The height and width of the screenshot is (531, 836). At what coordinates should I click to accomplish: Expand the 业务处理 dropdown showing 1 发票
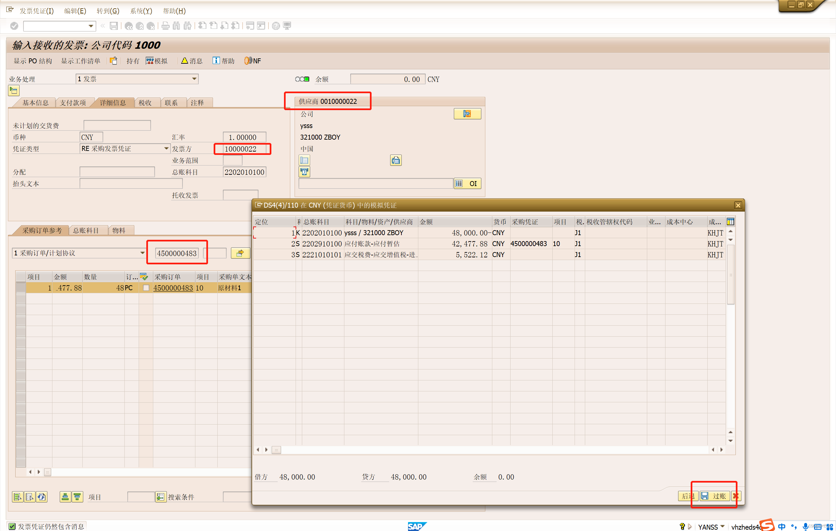click(x=194, y=79)
